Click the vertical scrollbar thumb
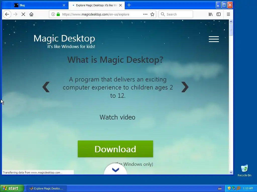Screen dimensions: 257x192 231,30
